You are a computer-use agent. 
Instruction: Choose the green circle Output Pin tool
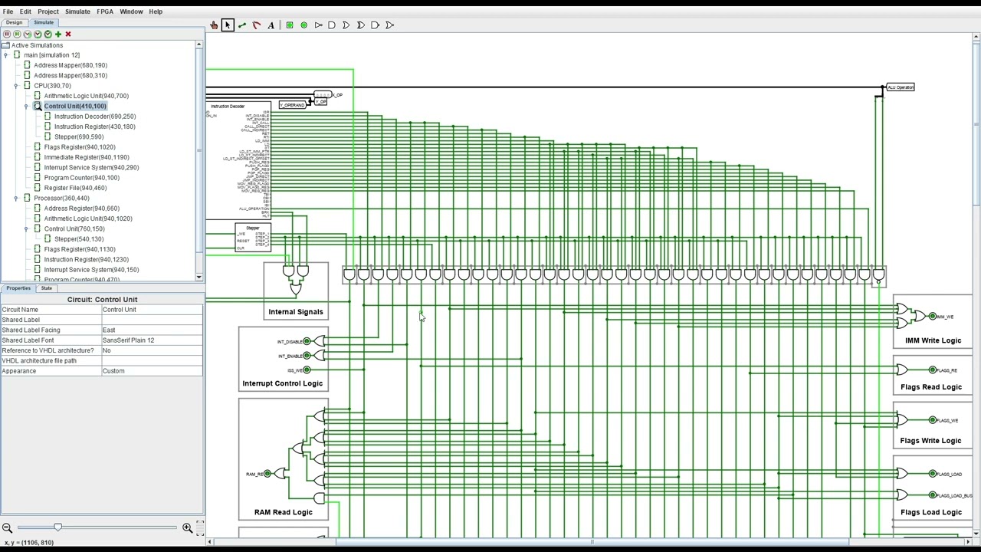tap(303, 25)
